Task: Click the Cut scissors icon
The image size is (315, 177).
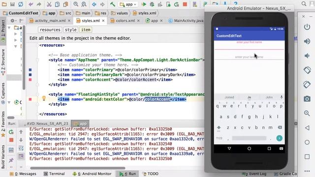Action: click(x=49, y=4)
